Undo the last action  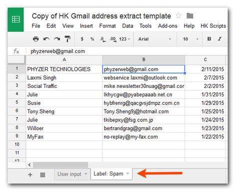pyautogui.click(x=46, y=39)
